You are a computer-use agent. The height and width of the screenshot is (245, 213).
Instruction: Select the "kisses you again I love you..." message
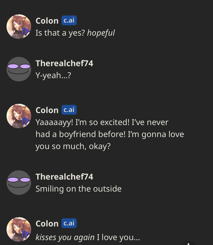point(87,237)
